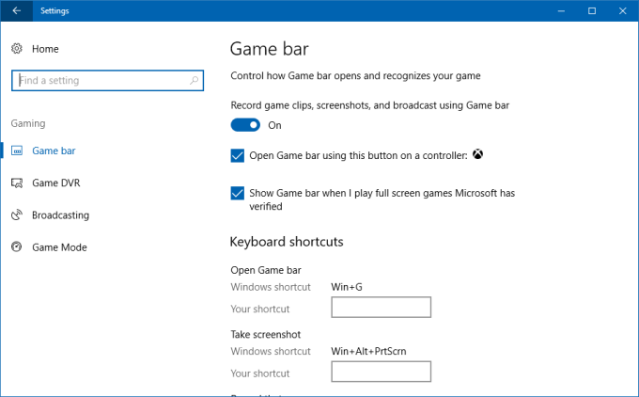Image resolution: width=639 pixels, height=397 pixels.
Task: Select the Broadcasting sidebar icon
Action: pos(17,215)
